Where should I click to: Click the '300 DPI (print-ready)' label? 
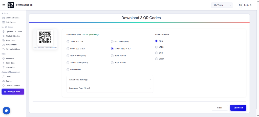click(90, 35)
